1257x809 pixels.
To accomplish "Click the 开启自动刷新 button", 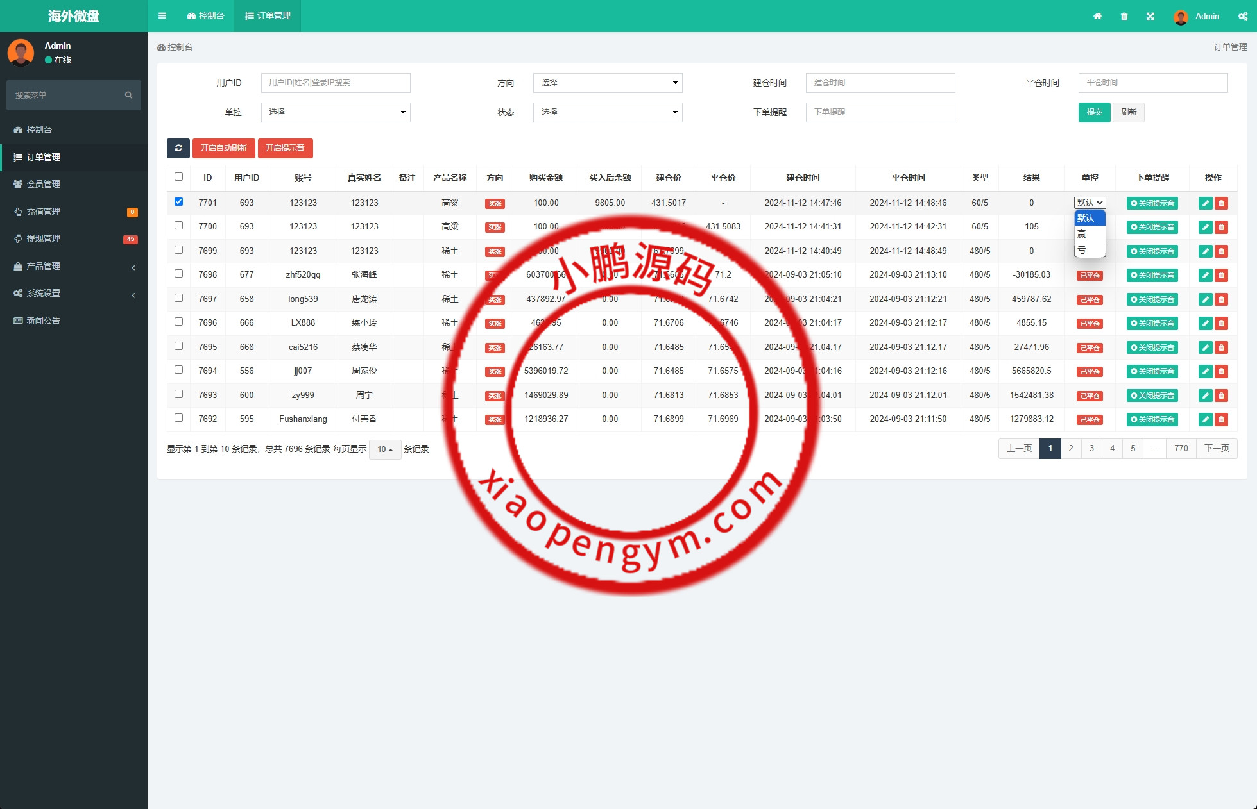I will (223, 148).
